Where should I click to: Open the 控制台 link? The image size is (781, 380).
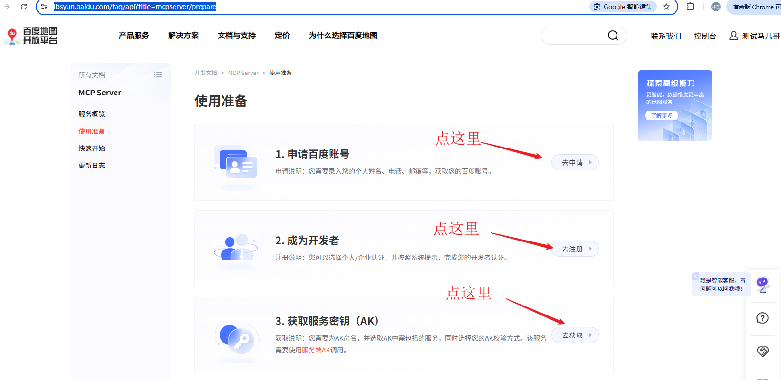tap(705, 36)
